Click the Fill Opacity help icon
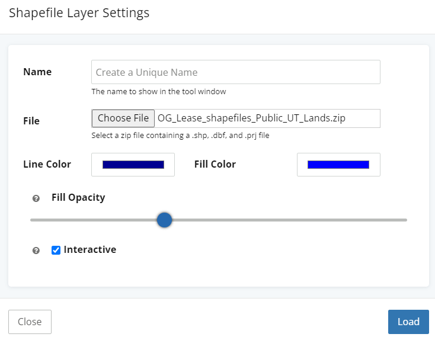 point(36,199)
